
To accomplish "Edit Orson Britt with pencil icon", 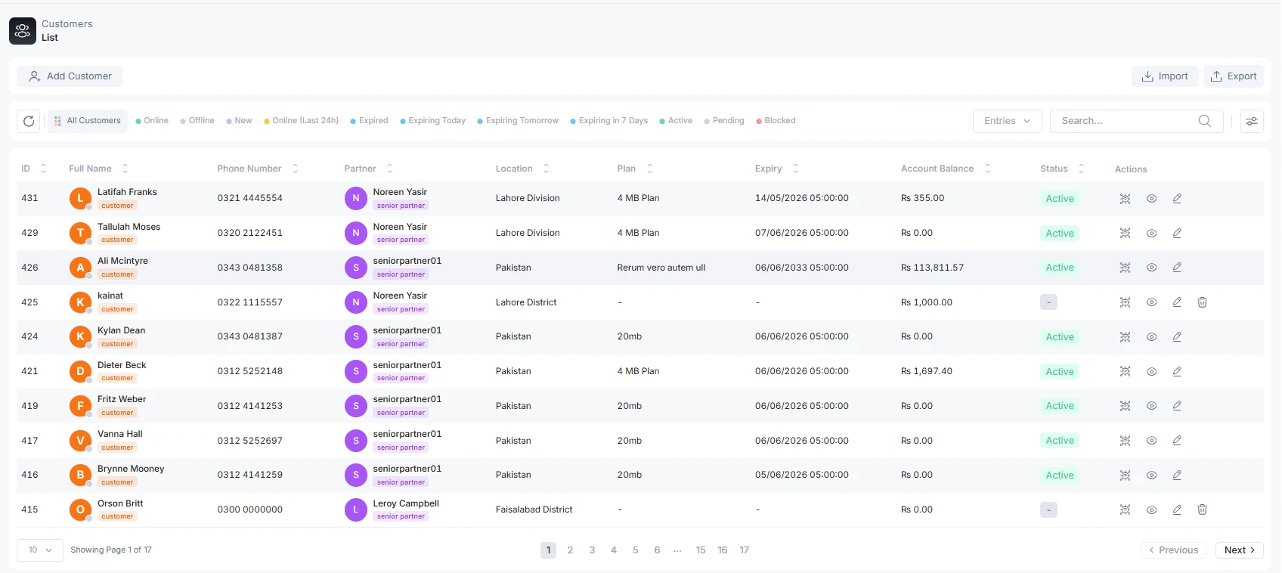I will click(x=1177, y=510).
